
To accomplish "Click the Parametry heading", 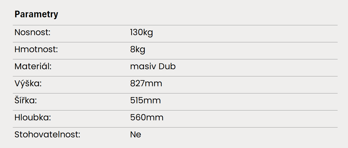I will (36, 14).
